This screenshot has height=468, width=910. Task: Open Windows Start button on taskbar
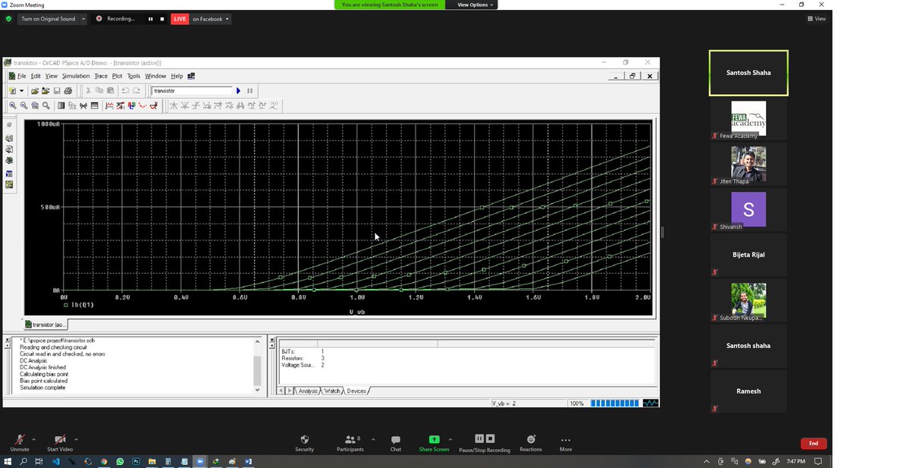pos(7,461)
